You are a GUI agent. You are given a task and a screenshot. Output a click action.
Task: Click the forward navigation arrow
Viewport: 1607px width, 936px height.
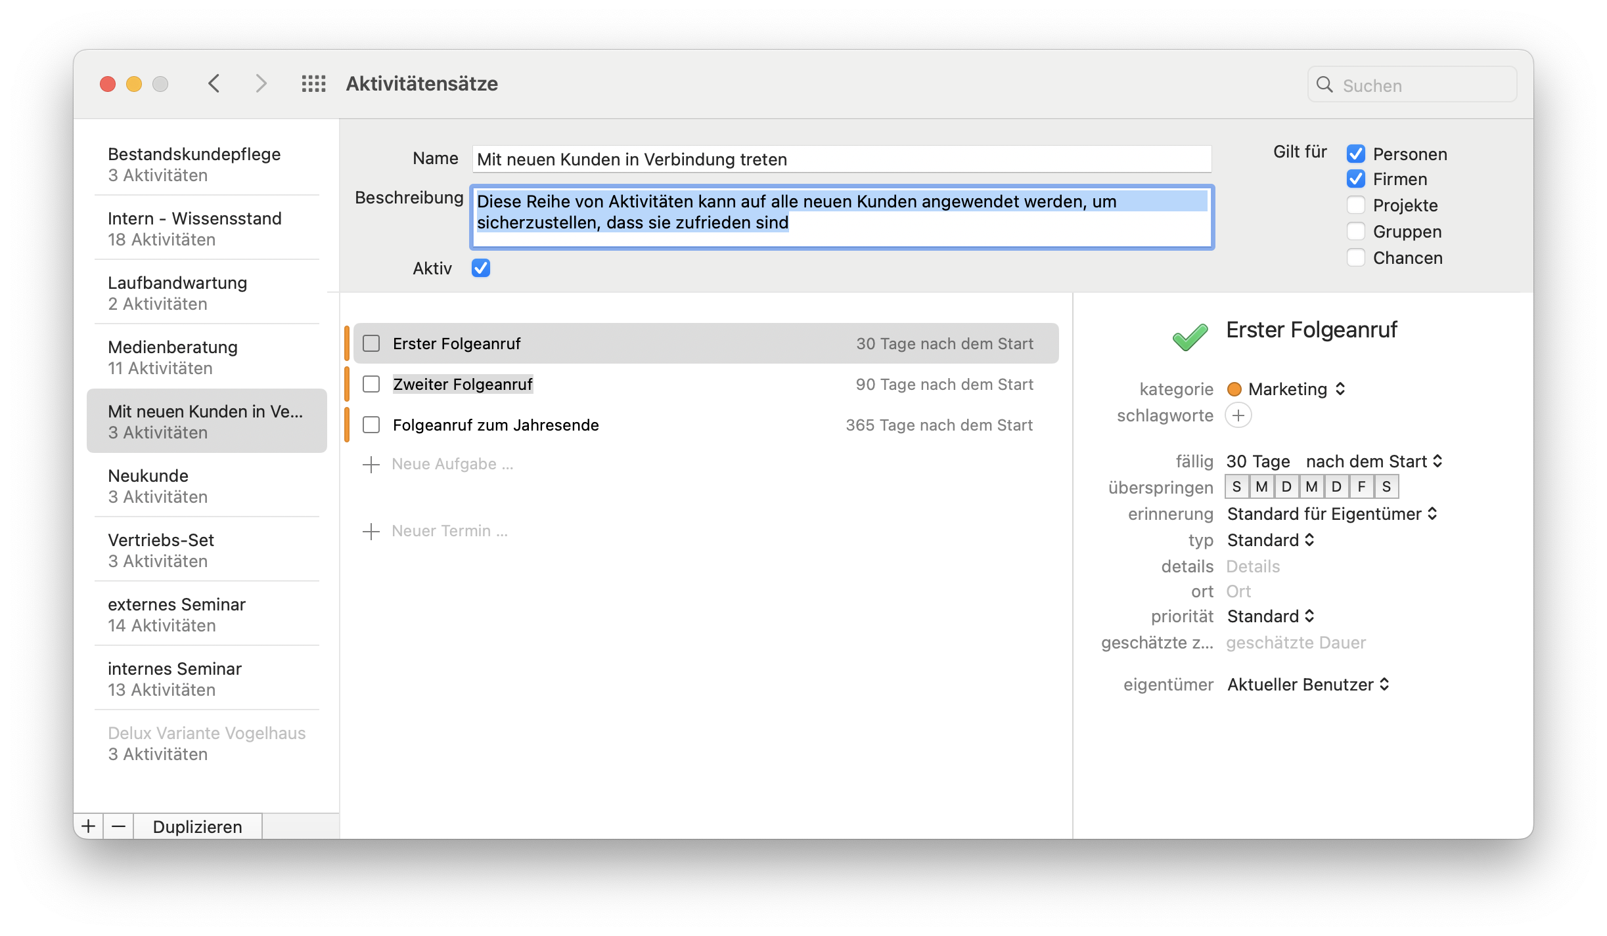click(x=261, y=84)
